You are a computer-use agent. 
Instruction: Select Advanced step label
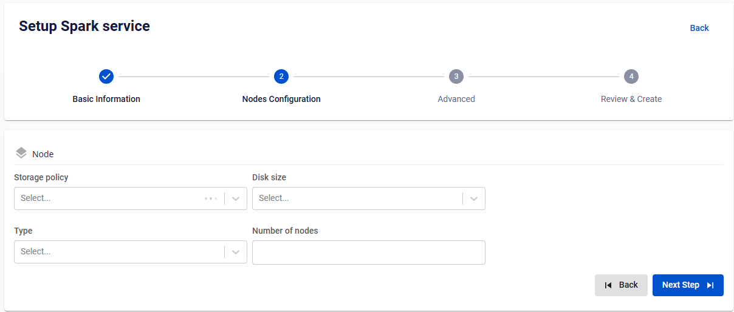[x=456, y=99]
